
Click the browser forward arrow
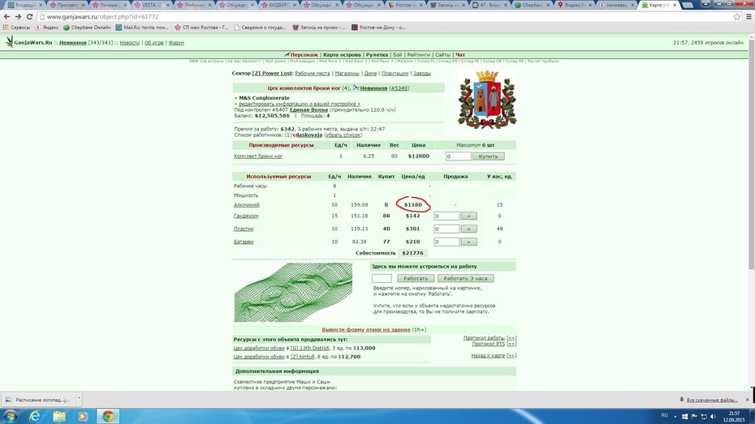pos(18,16)
